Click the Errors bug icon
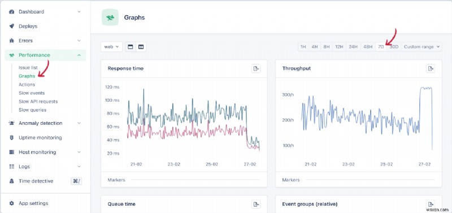Image resolution: width=452 pixels, height=213 pixels. click(x=11, y=41)
